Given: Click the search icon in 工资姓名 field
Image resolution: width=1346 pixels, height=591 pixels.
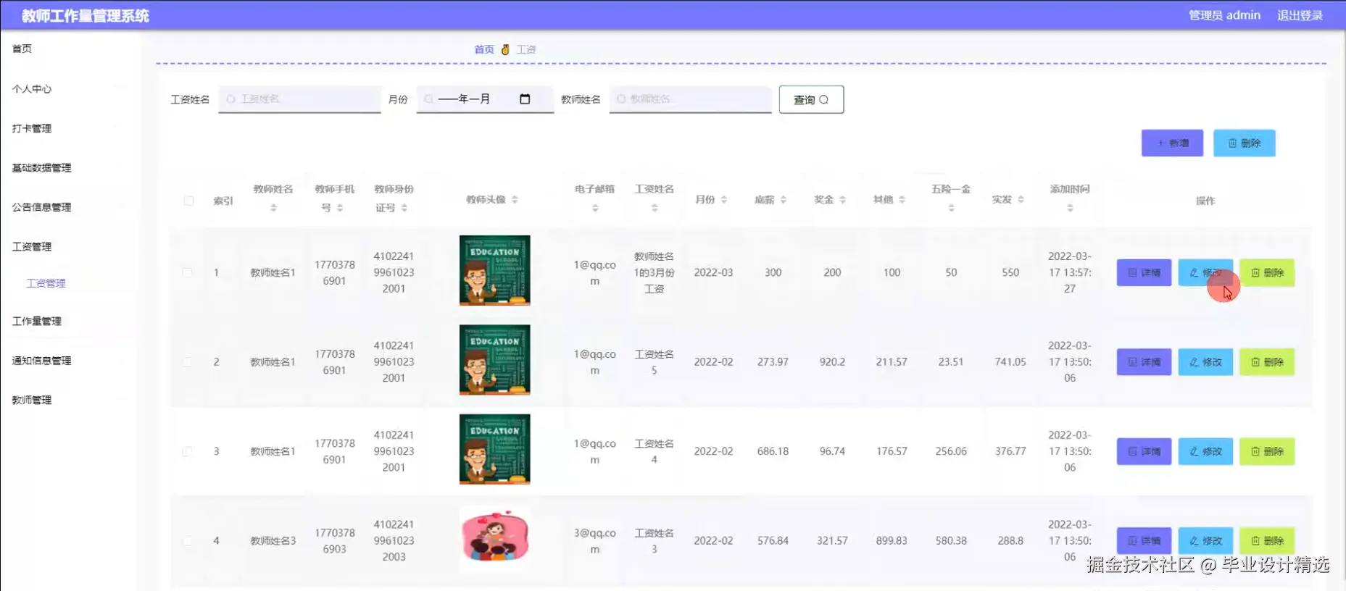Looking at the screenshot, I should (x=230, y=99).
